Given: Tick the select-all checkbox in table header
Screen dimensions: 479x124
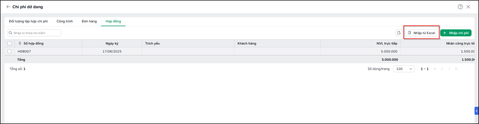Looking at the screenshot, I should [x=10, y=43].
